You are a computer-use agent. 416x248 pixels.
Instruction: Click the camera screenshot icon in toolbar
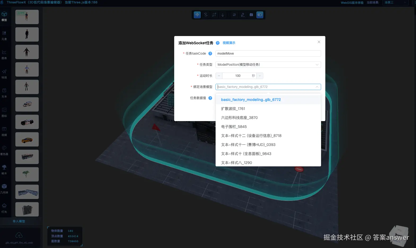click(x=251, y=15)
